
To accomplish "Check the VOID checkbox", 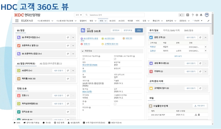I will tap(115, 104).
